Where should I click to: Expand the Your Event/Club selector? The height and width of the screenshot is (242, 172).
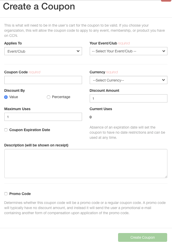(128, 51)
